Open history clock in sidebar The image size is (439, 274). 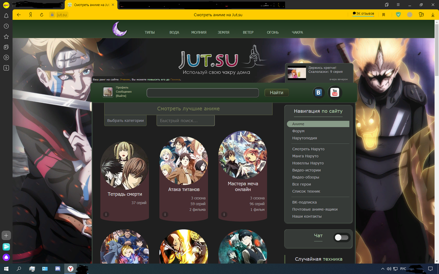(6, 26)
